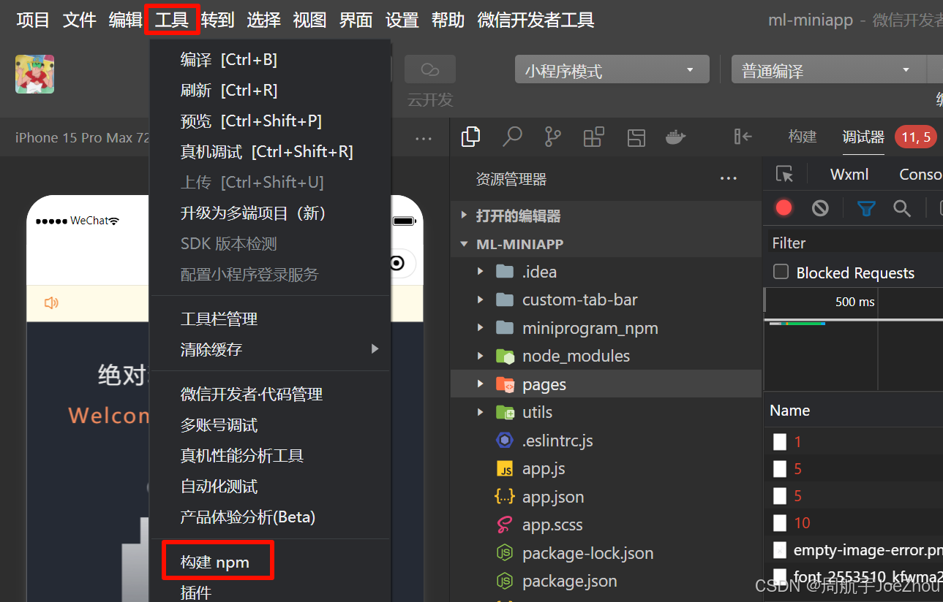This screenshot has width=943, height=602.
Task: Select the Docker whale icon in sidebar
Action: (675, 137)
